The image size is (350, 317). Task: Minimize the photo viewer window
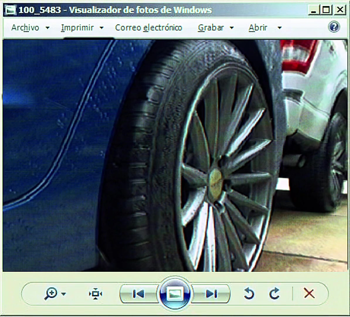click(x=314, y=10)
